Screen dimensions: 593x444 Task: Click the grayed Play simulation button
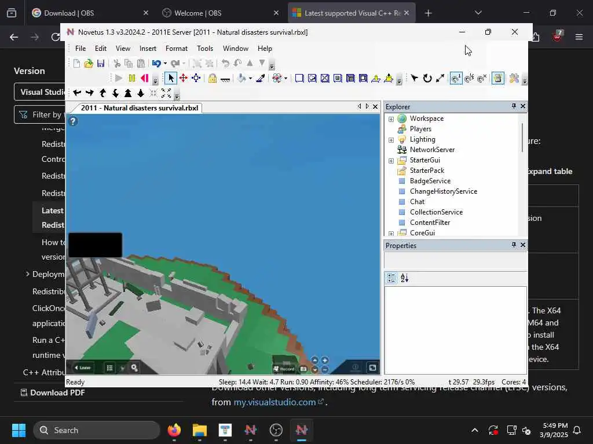119,78
